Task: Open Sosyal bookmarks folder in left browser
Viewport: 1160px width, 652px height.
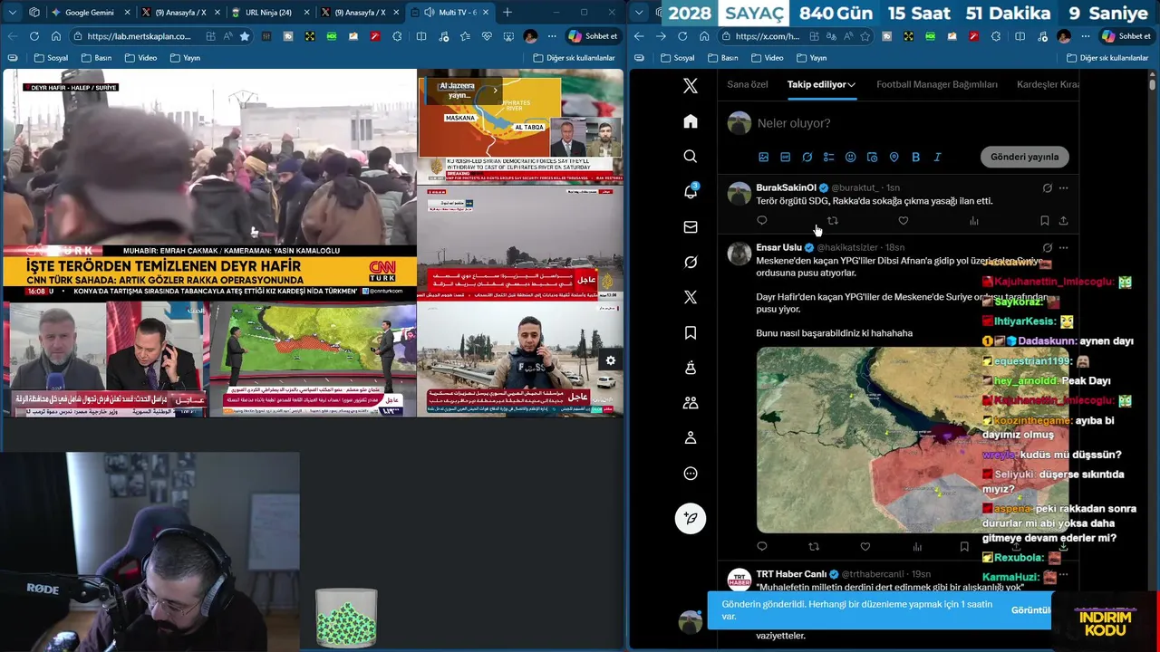Action: click(x=51, y=58)
